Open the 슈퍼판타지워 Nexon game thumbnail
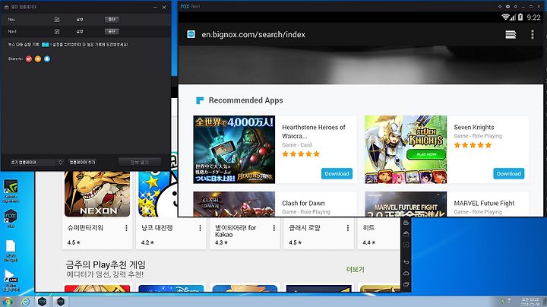Image resolution: width=547 pixels, height=307 pixels. pyautogui.click(x=97, y=194)
